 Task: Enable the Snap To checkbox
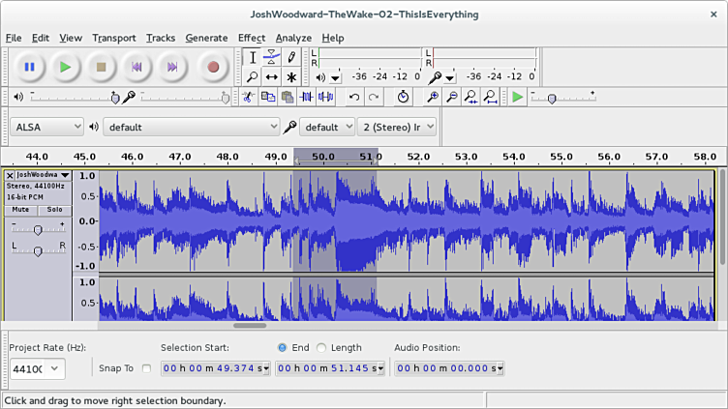click(x=146, y=368)
